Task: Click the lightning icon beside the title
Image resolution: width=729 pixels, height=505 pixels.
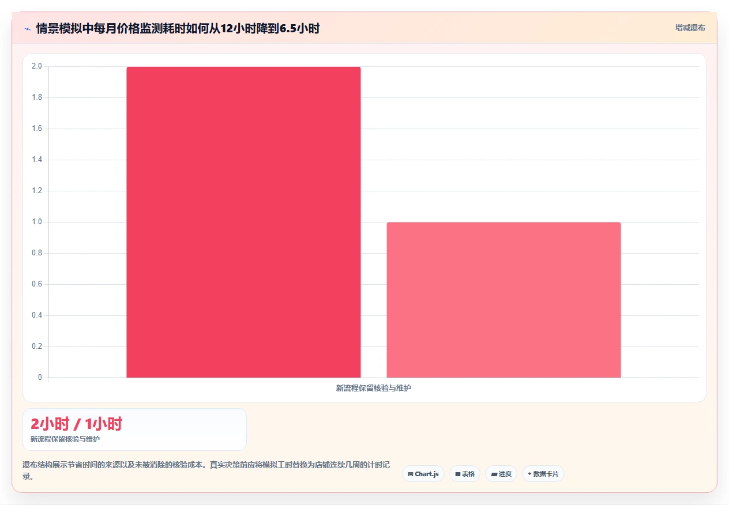Action: [x=27, y=29]
